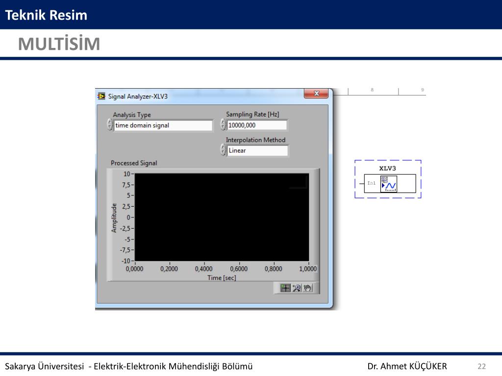
Task: Step the Sampling Rate spinner arrows
Action: coord(223,124)
